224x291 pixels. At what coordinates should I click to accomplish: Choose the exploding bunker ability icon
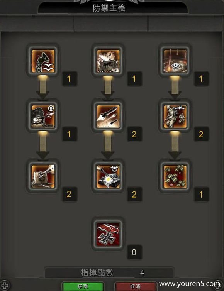108,61
